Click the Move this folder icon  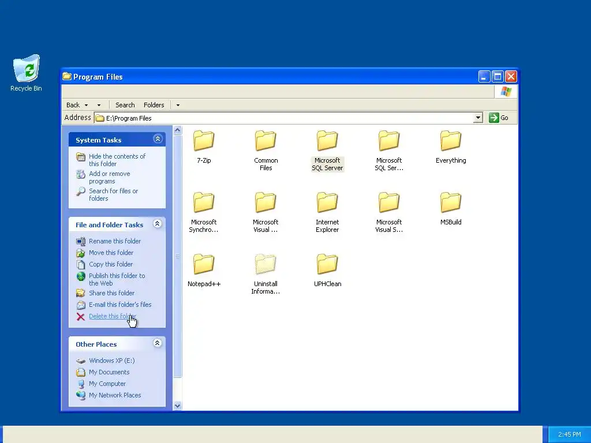(x=81, y=253)
